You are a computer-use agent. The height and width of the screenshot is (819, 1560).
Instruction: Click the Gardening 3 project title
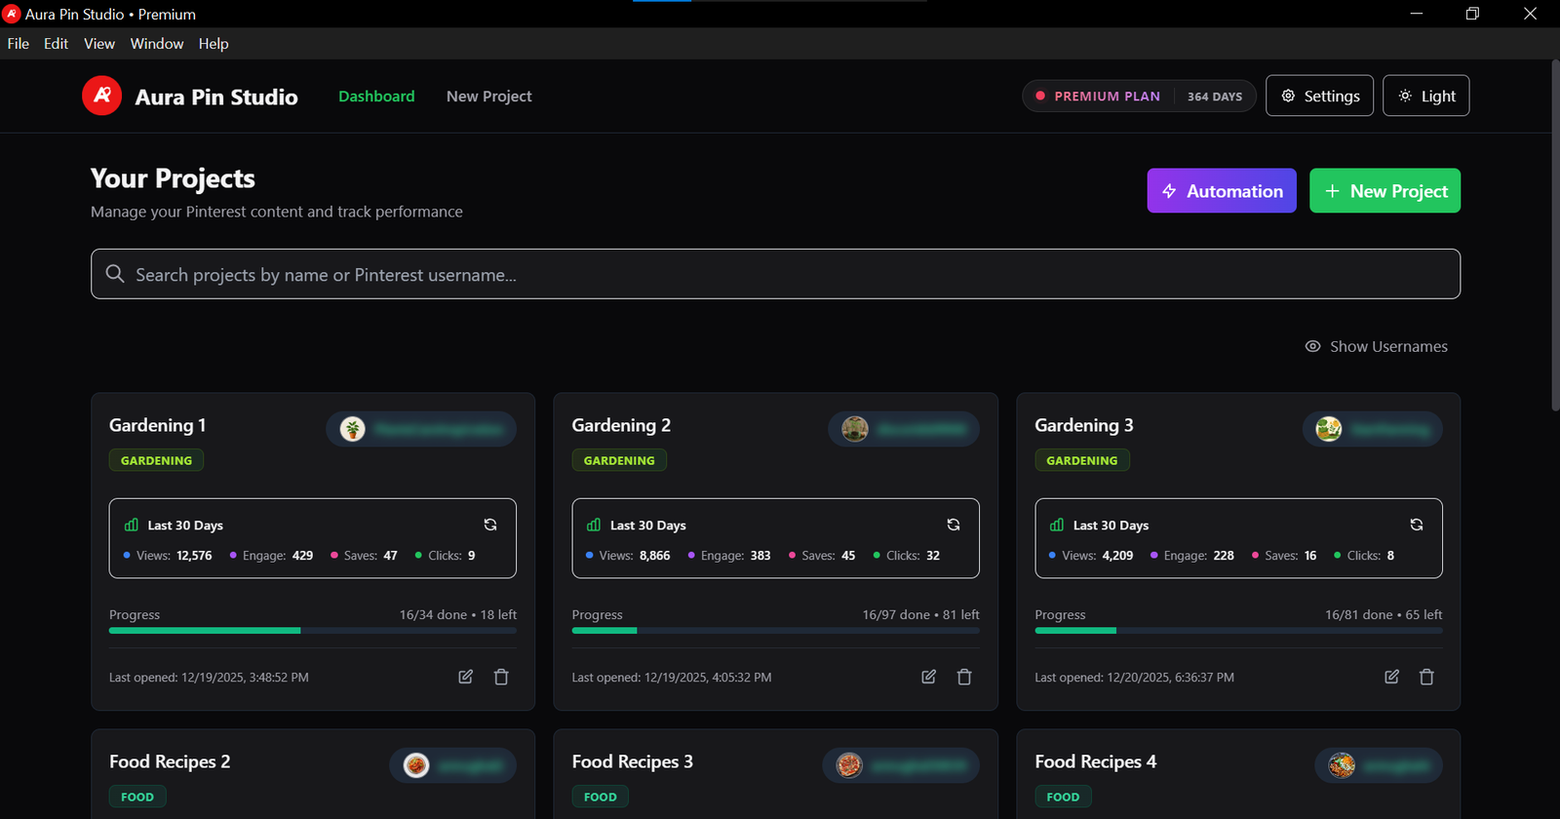1084,425
